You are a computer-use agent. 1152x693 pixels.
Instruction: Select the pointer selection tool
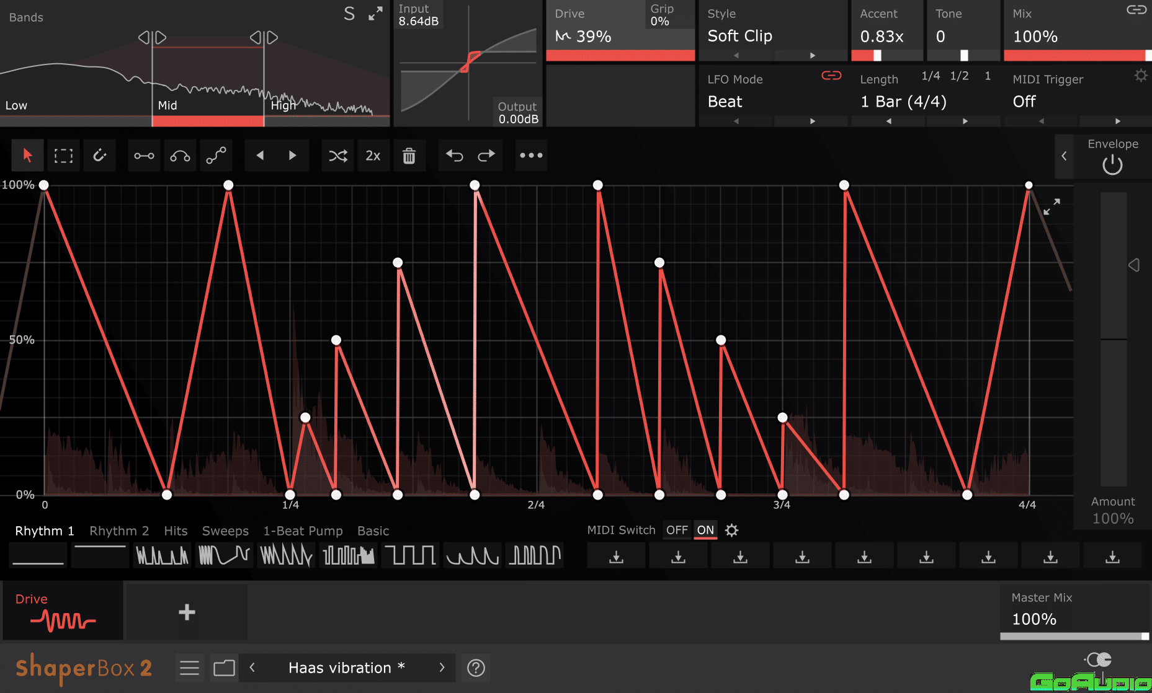[x=27, y=156]
